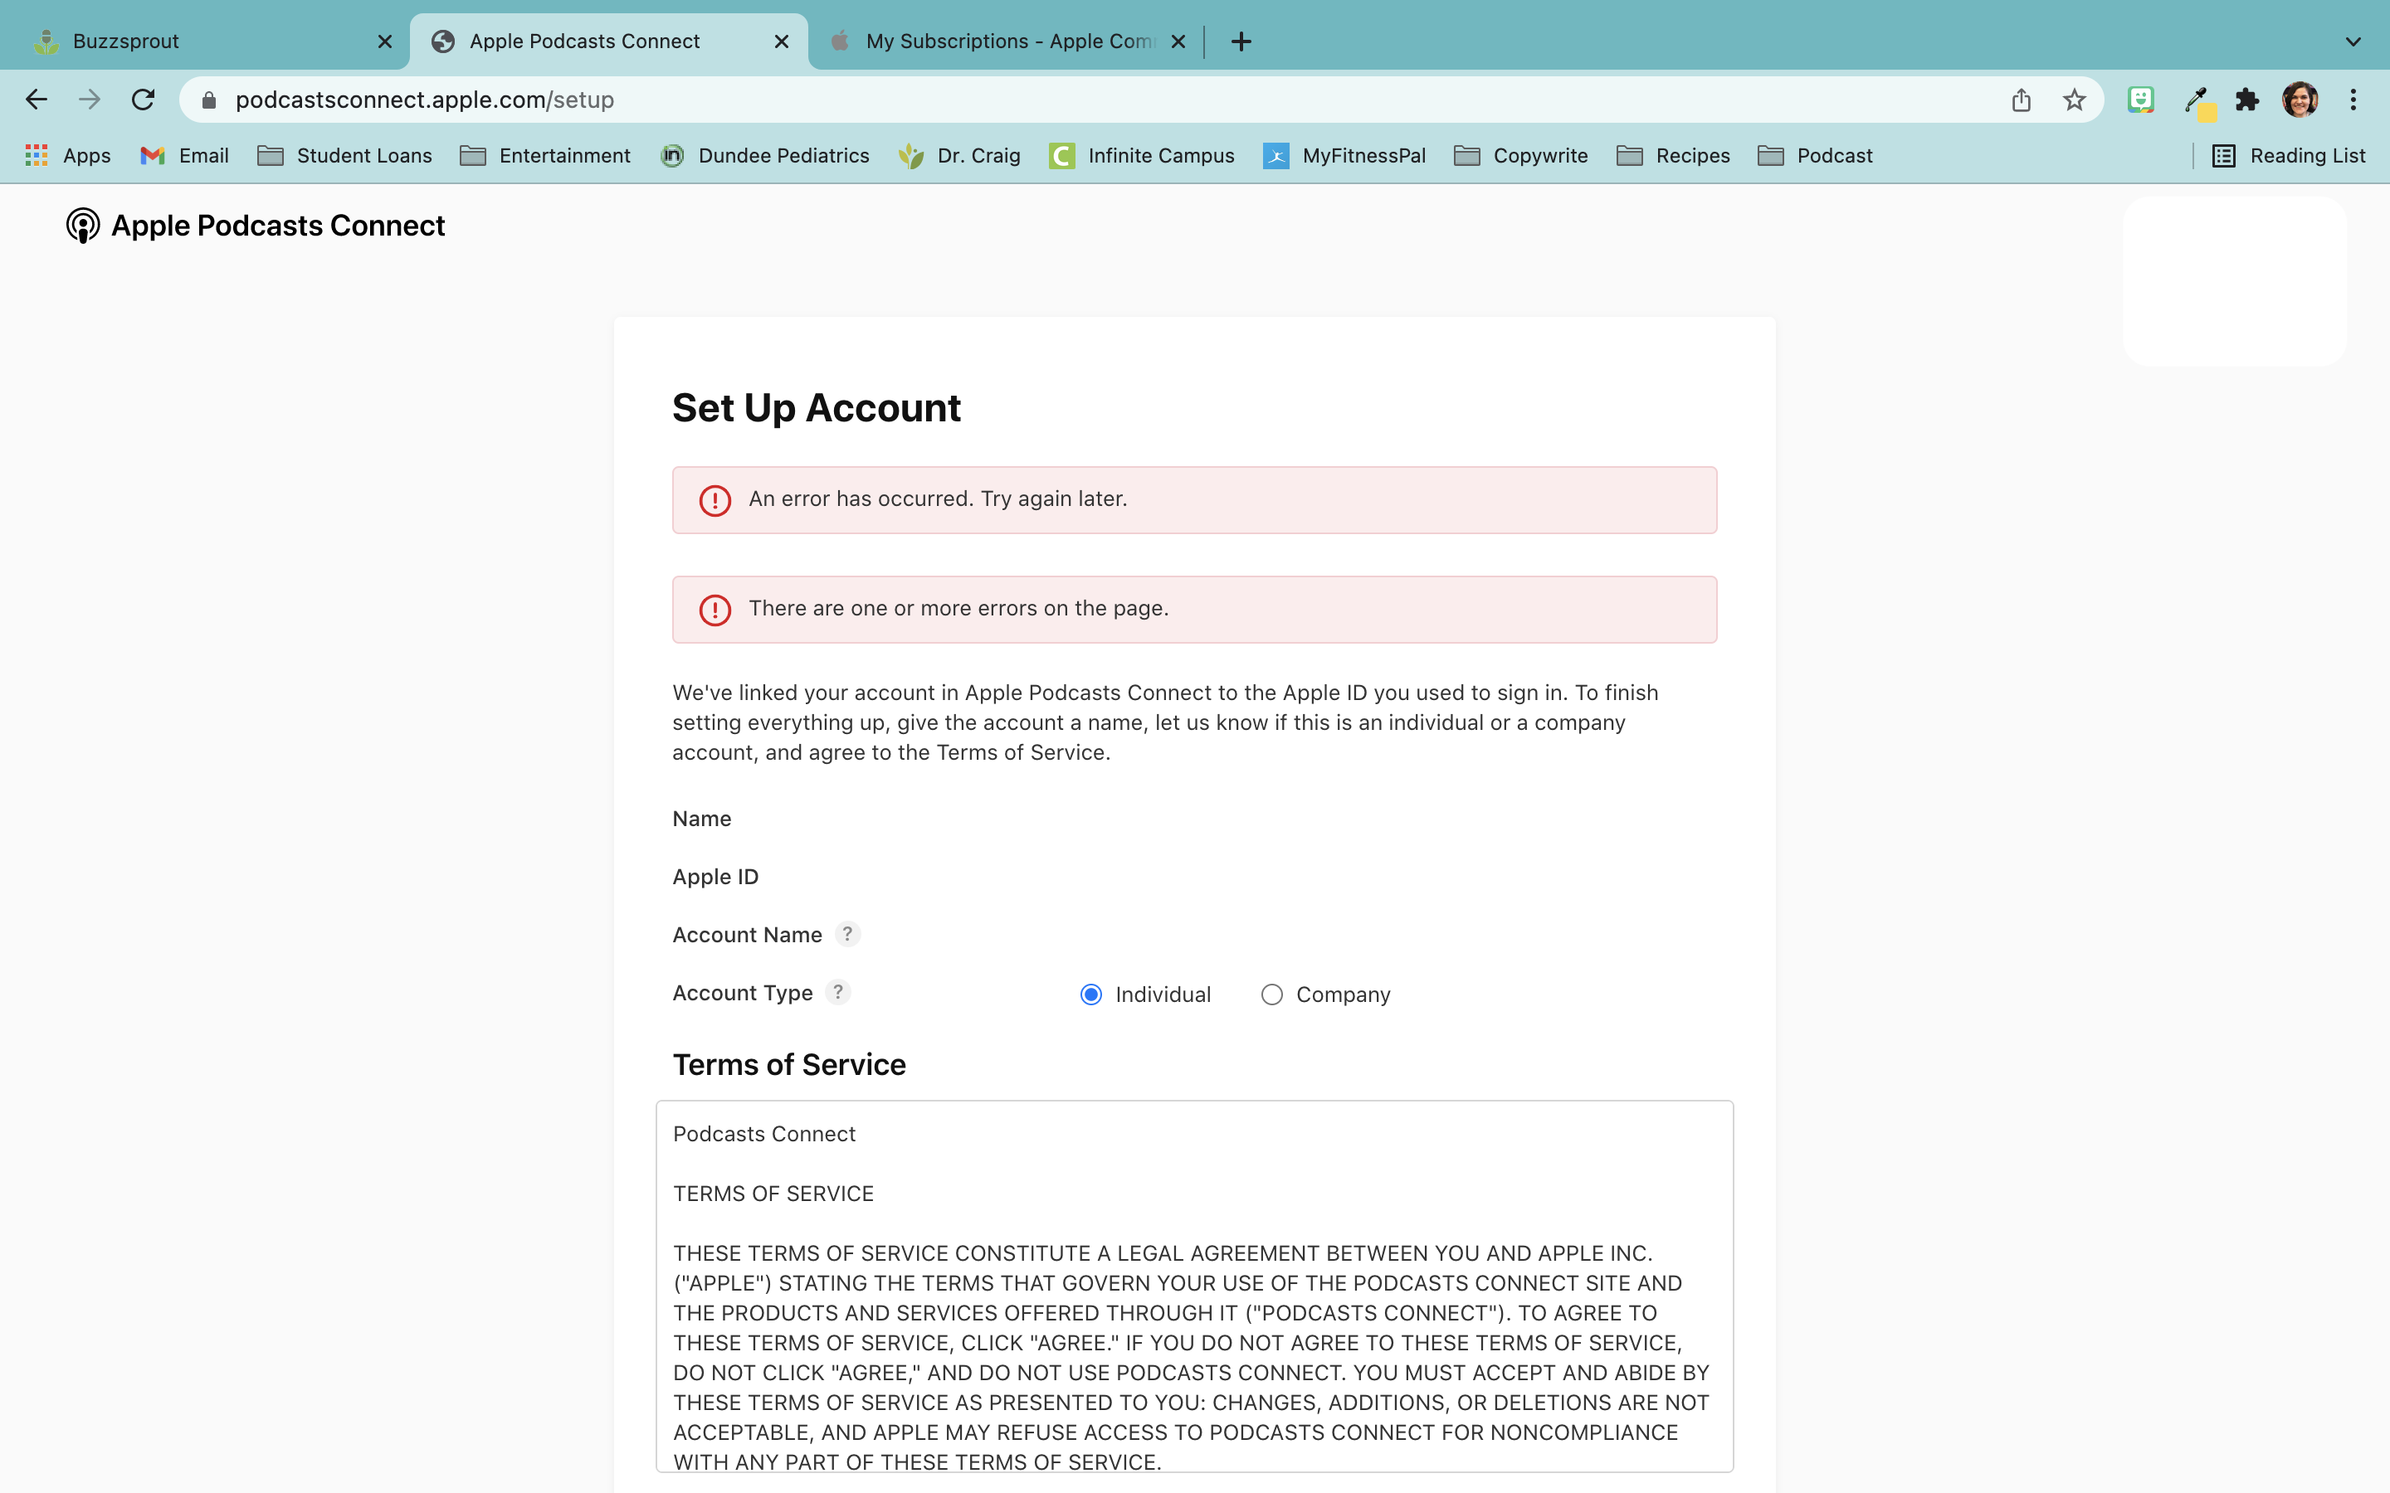
Task: Open the Chrome three-dot menu
Action: (x=2353, y=100)
